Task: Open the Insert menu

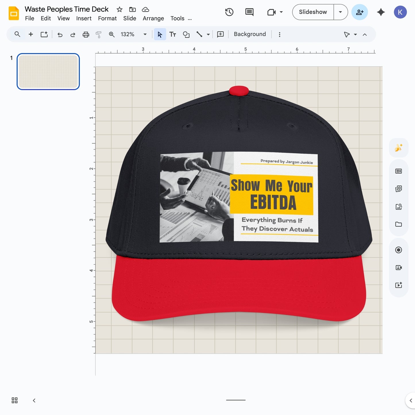Action: pos(84,18)
